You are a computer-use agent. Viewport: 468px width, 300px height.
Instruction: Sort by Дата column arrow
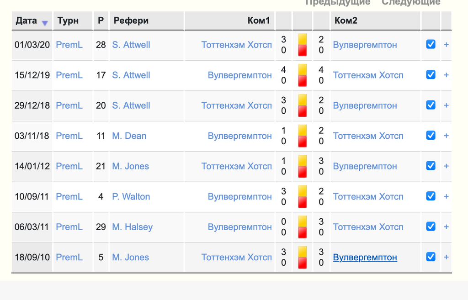pyautogui.click(x=45, y=23)
